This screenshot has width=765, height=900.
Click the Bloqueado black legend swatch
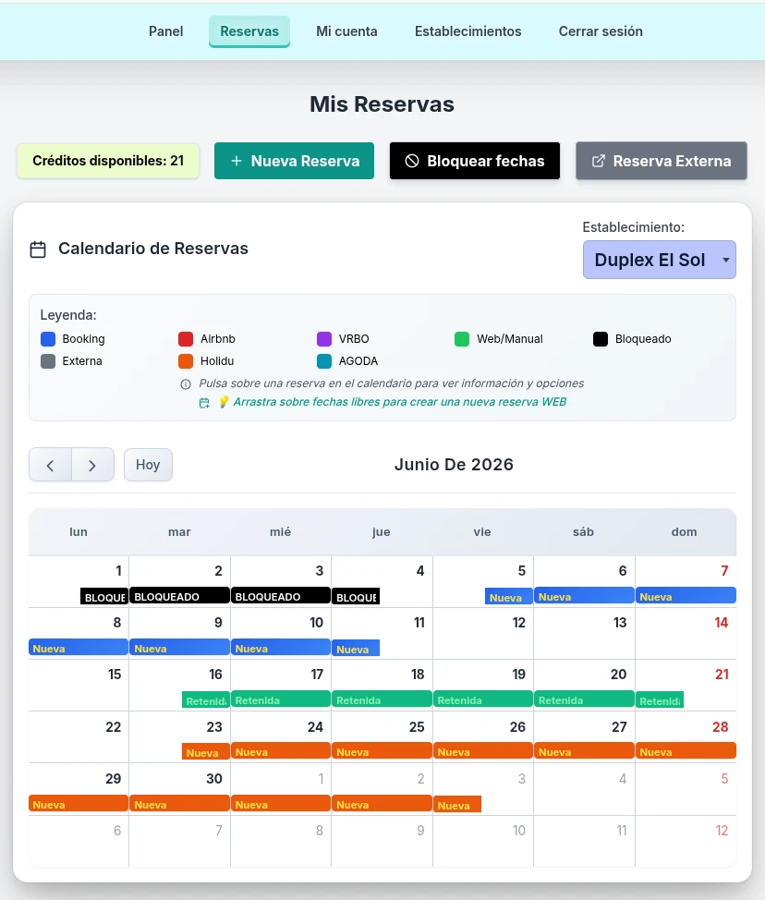tap(601, 338)
